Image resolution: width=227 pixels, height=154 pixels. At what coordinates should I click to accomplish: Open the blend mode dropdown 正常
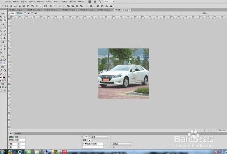tap(100, 137)
